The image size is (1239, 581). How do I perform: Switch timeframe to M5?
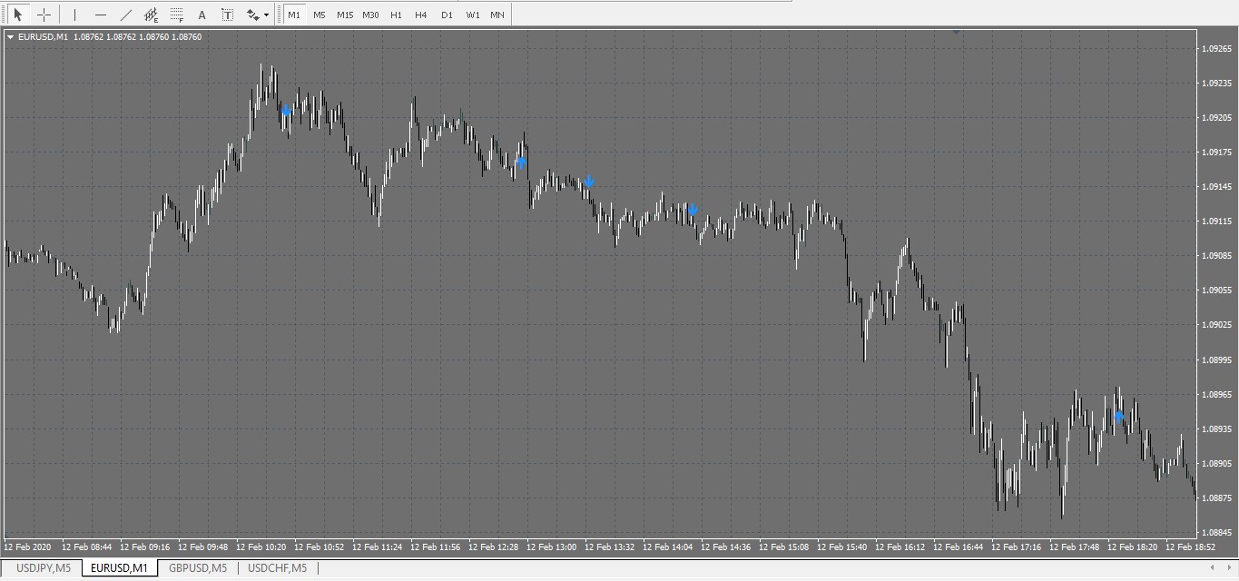(x=320, y=15)
